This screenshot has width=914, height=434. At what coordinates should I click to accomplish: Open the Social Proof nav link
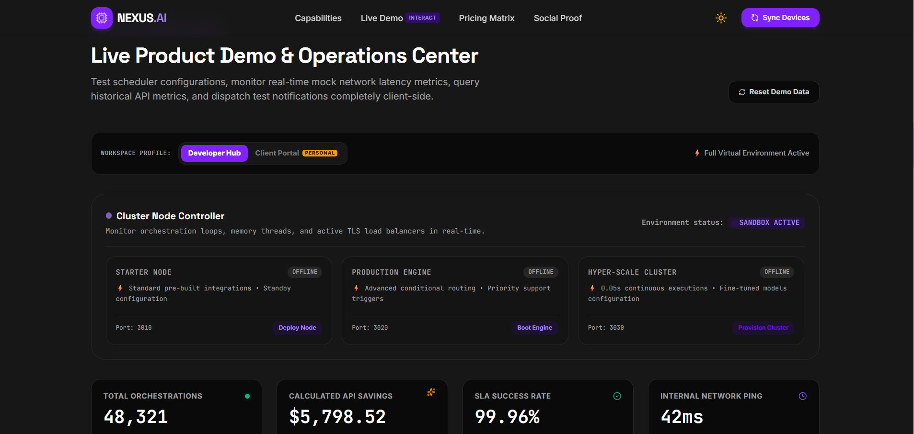(x=558, y=18)
